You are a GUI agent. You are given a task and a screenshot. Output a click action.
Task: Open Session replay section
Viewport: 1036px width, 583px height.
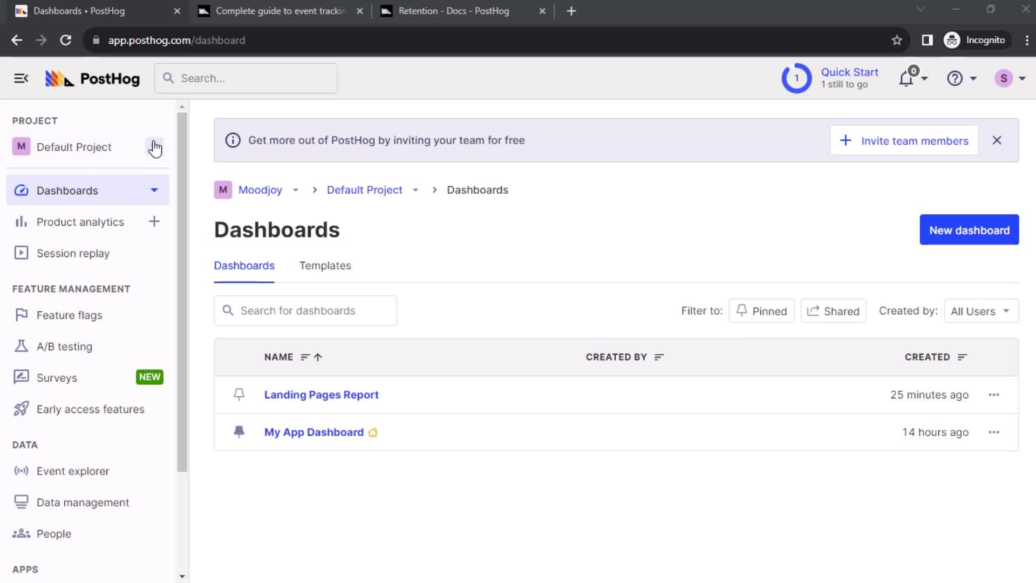pos(73,253)
